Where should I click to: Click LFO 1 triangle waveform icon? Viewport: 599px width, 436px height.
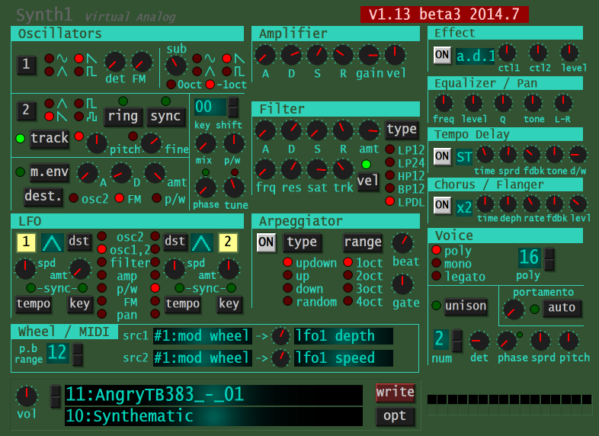[x=53, y=242]
